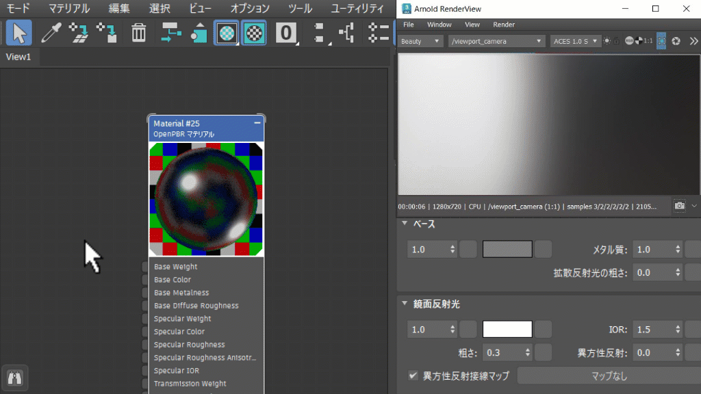Click Move Children layout icon

(170, 33)
